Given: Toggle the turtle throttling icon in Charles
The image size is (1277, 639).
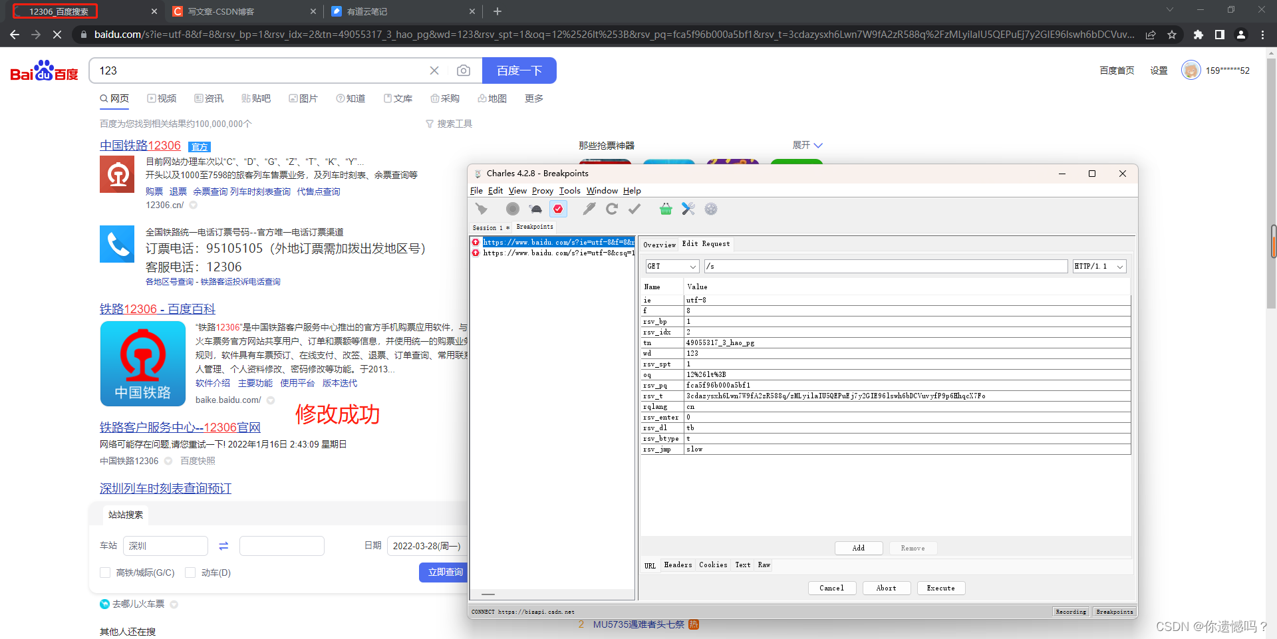Looking at the screenshot, I should pos(535,209).
